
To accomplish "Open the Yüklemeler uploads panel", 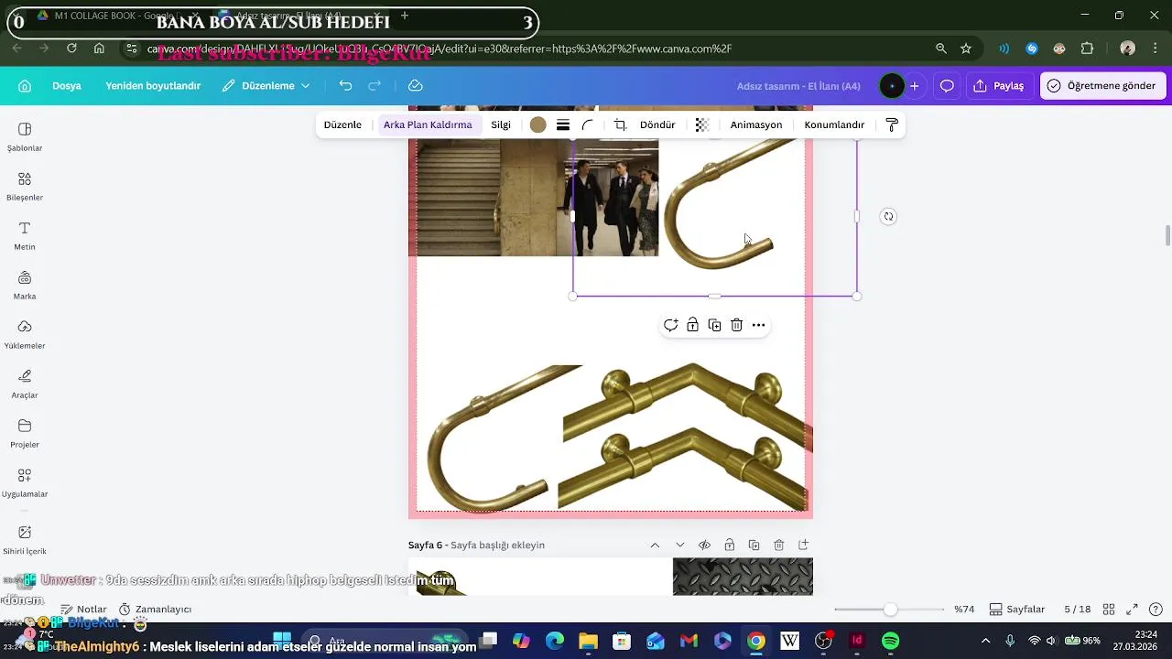I will (25, 334).
